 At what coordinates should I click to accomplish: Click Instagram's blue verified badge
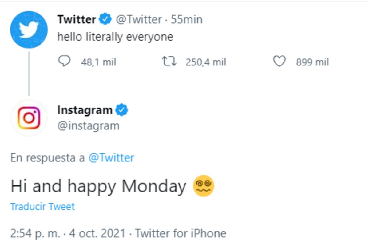(x=121, y=110)
